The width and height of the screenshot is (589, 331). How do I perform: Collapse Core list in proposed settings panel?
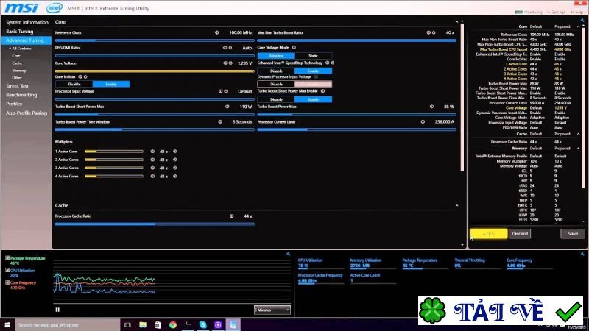coord(578,26)
